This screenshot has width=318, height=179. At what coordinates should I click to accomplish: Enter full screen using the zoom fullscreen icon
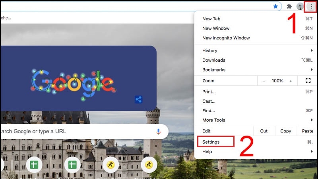pyautogui.click(x=308, y=81)
